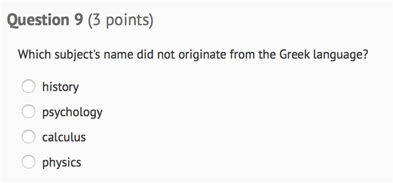This screenshot has height=183, width=393.
Task: Click the word 'Which' in question text
Action: (33, 55)
